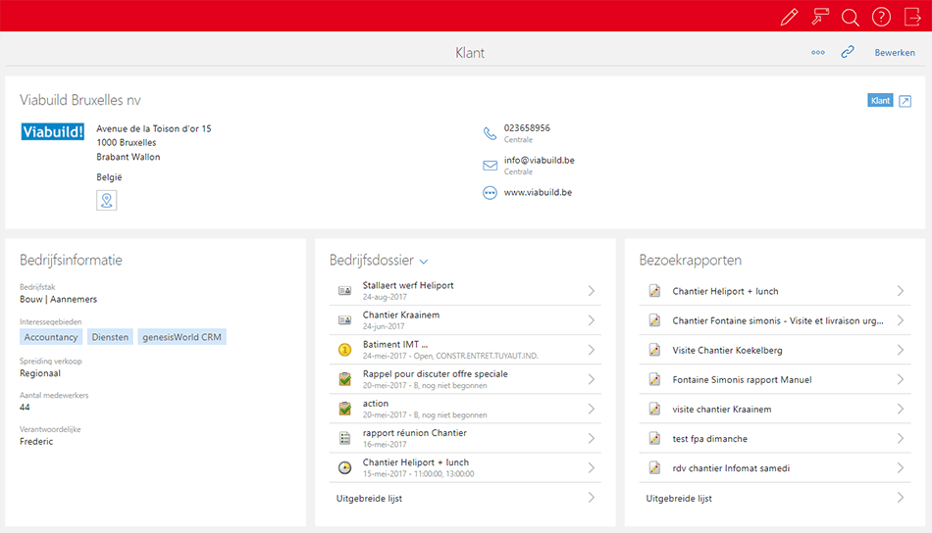Open Visite Chantier Koekelberg report chevron
Viewport: 932px width, 533px height.
click(901, 350)
